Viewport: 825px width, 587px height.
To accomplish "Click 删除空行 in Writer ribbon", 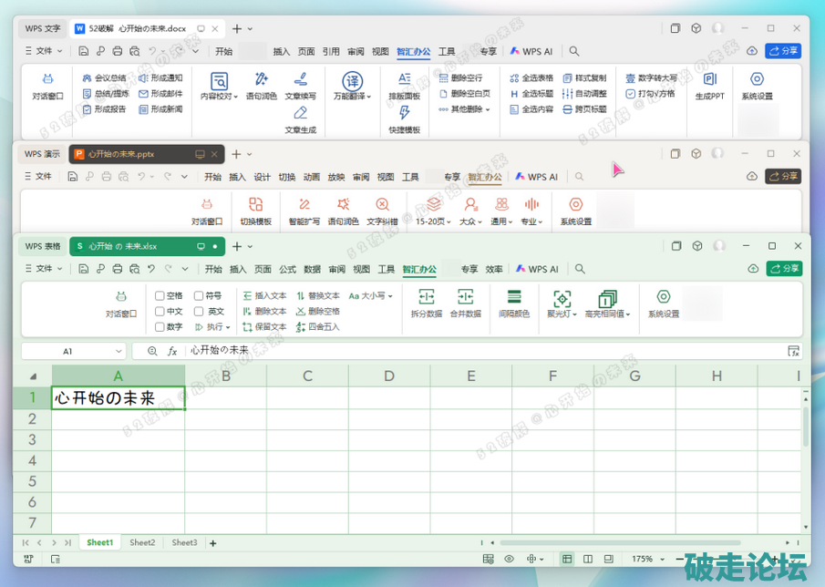I will point(466,78).
